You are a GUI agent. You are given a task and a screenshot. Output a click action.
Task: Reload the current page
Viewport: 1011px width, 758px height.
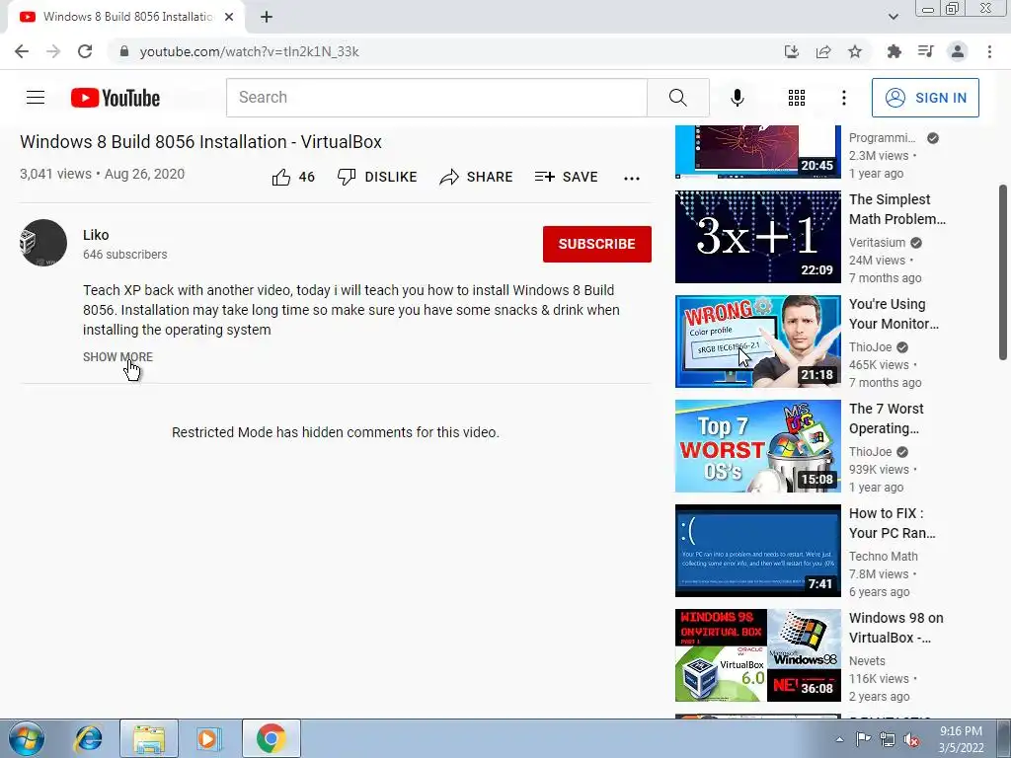[x=85, y=51]
